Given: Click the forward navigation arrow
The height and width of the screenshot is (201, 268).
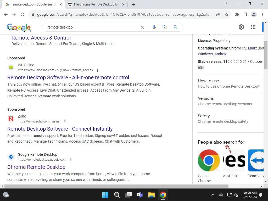Looking at the screenshot, I should [x=14, y=15].
